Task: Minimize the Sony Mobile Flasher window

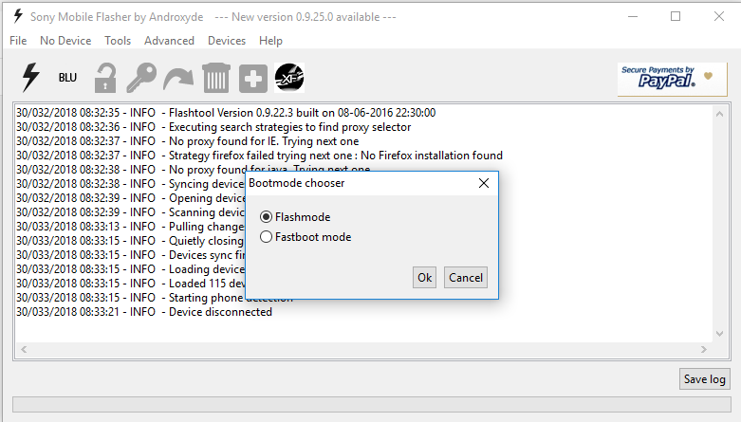Action: click(633, 16)
